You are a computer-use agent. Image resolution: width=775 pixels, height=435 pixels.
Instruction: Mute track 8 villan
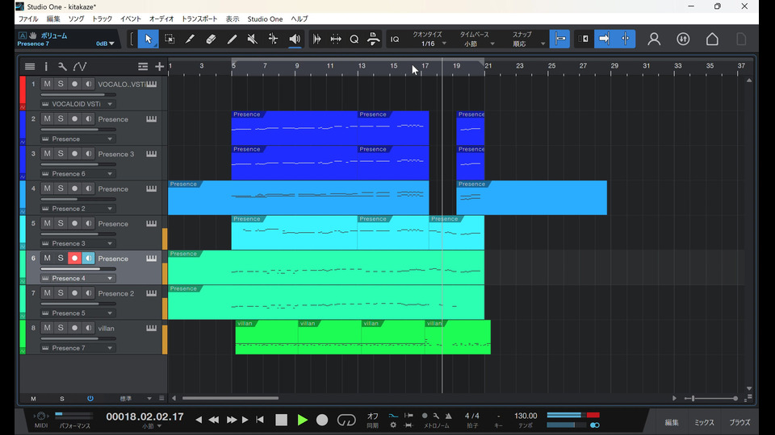point(47,328)
